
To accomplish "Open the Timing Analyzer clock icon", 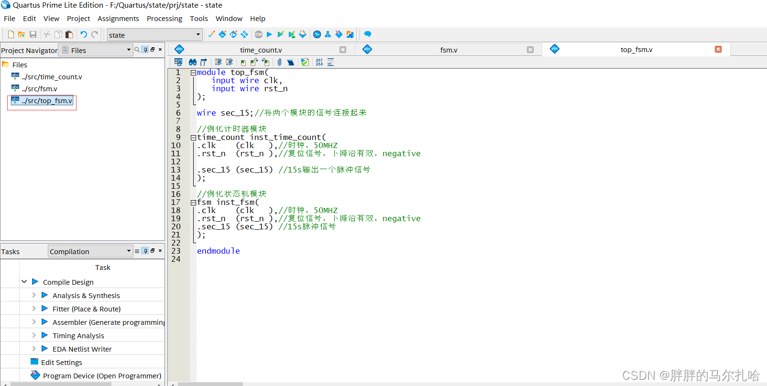I will click(317, 34).
